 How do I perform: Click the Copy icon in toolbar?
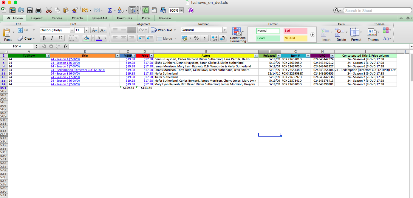pos(58,10)
